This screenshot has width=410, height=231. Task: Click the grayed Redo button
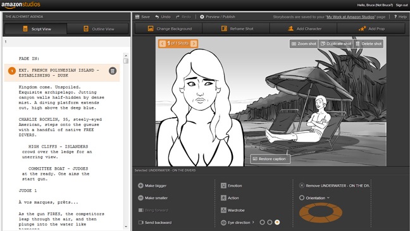tap(183, 16)
